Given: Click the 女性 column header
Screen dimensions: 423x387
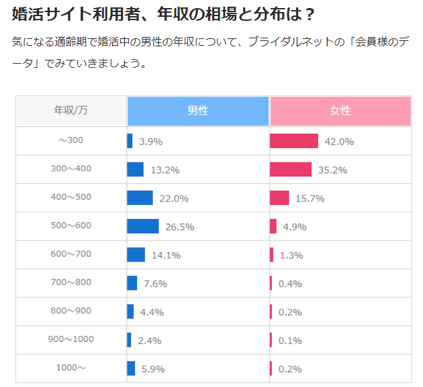Looking at the screenshot, I should click(340, 111).
